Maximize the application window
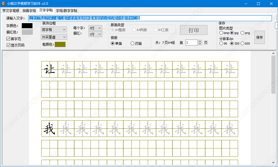 258,4
